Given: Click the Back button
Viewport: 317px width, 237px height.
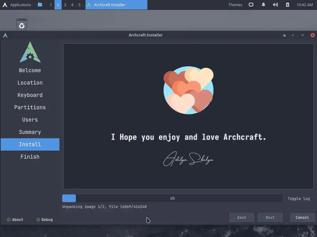Looking at the screenshot, I should (x=241, y=218).
